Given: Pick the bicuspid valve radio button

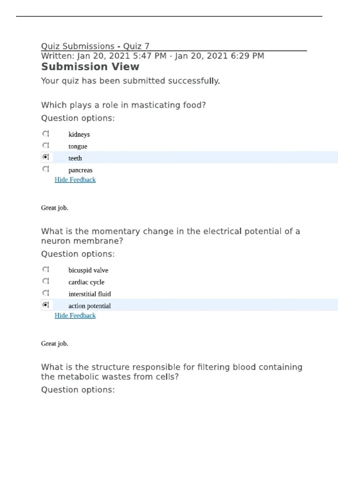Looking at the screenshot, I should click(x=45, y=269).
